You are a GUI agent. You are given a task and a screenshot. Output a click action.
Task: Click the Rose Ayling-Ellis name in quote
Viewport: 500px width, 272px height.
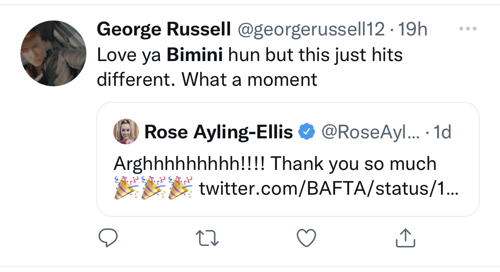219,132
